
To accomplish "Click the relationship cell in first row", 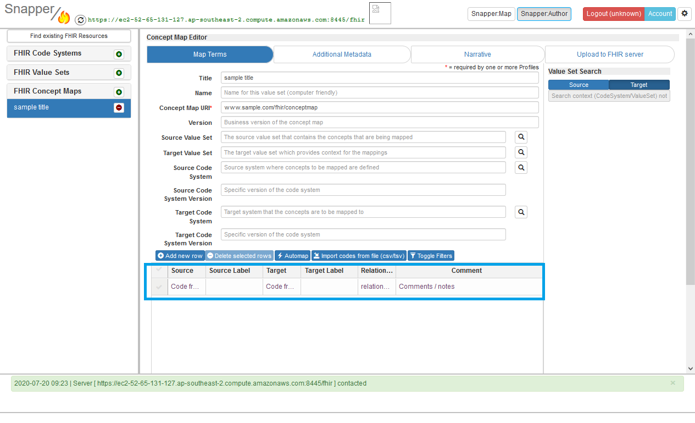I will [x=376, y=287].
